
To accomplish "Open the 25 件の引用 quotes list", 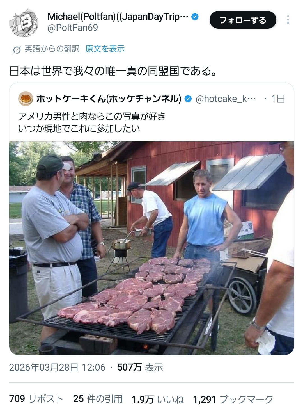I will [98, 399].
